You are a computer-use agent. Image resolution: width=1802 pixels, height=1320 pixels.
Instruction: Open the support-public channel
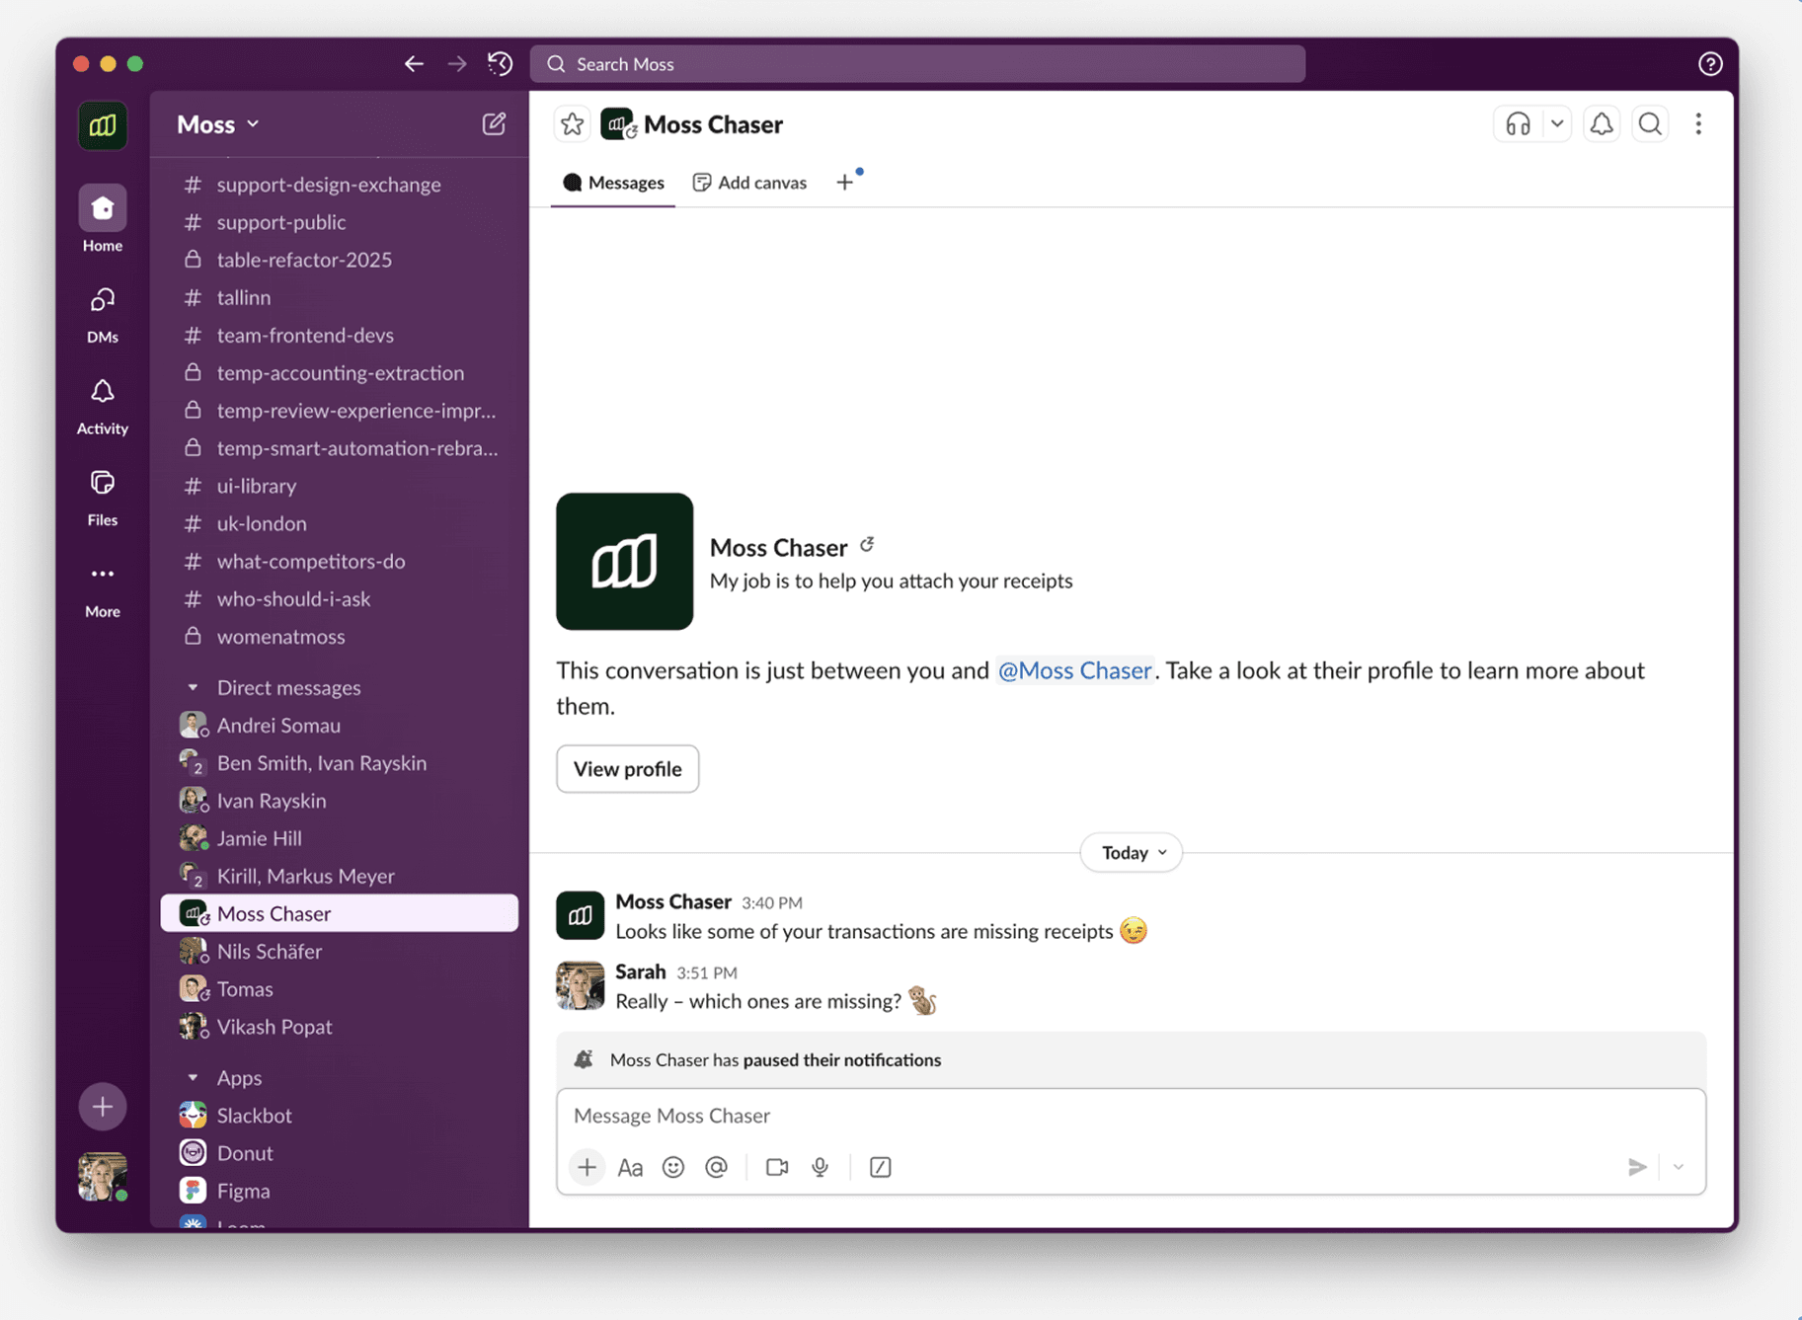(x=339, y=222)
